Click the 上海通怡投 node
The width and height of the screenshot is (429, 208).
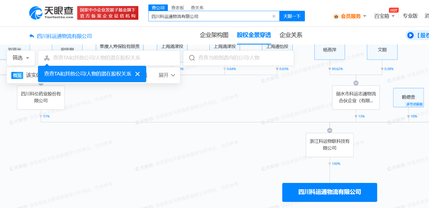277,47
